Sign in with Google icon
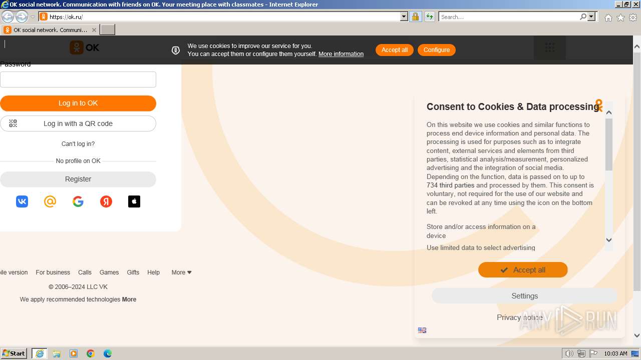The height and width of the screenshot is (360, 641). (x=78, y=201)
